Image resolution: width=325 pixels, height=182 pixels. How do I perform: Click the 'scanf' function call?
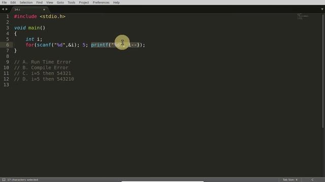tap(44, 45)
